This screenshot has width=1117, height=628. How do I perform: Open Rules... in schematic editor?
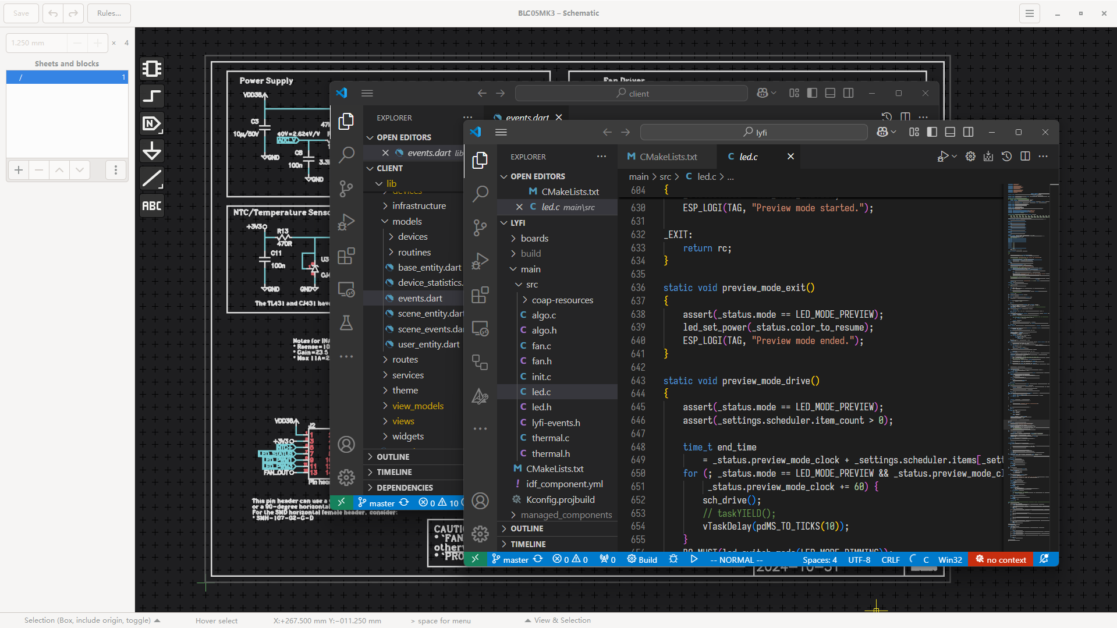tap(109, 13)
